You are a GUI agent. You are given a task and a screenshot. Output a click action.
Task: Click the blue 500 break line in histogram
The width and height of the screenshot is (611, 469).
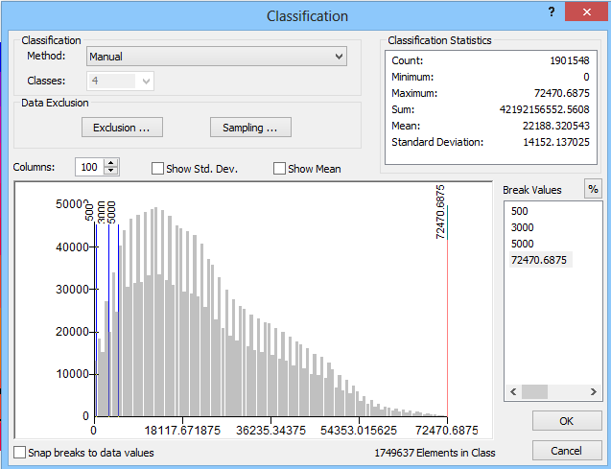coord(95,317)
